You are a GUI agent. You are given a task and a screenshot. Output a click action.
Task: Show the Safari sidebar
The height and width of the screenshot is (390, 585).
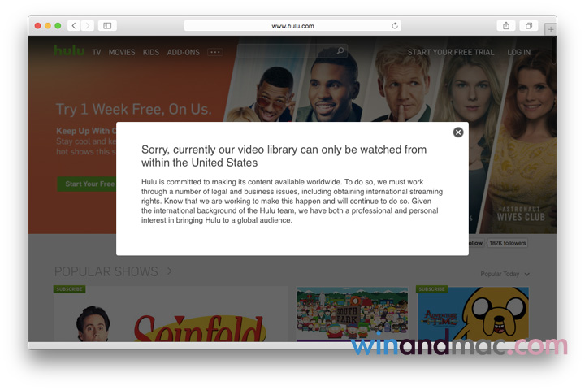click(x=107, y=26)
